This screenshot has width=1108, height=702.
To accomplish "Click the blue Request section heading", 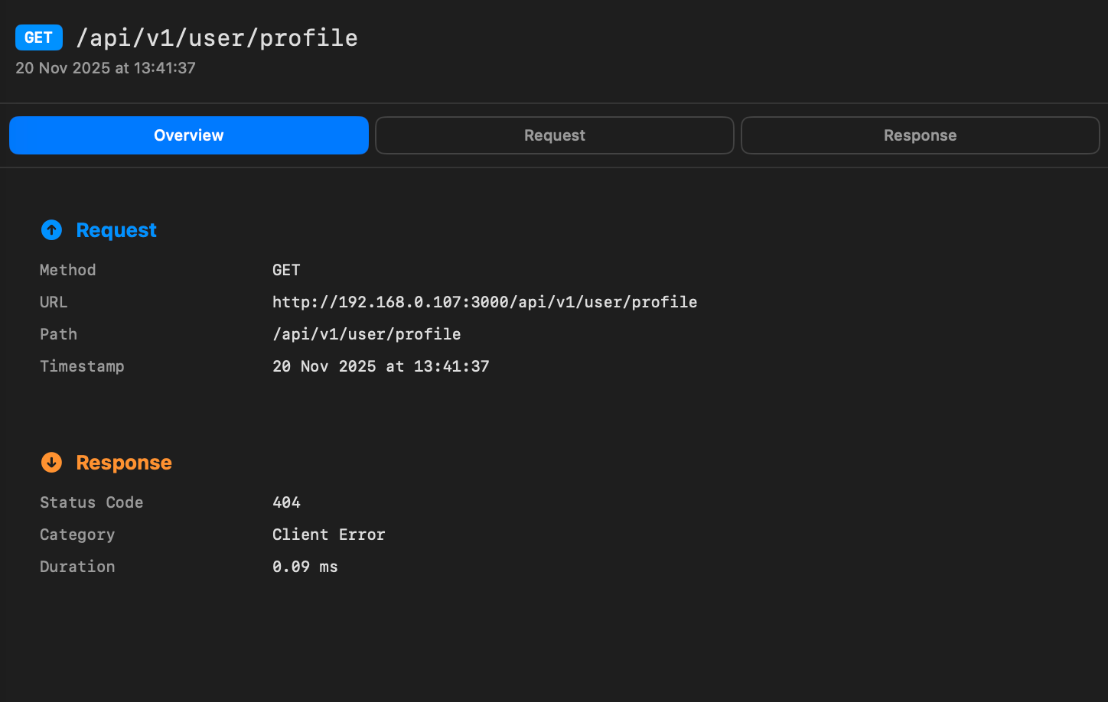I will point(116,230).
